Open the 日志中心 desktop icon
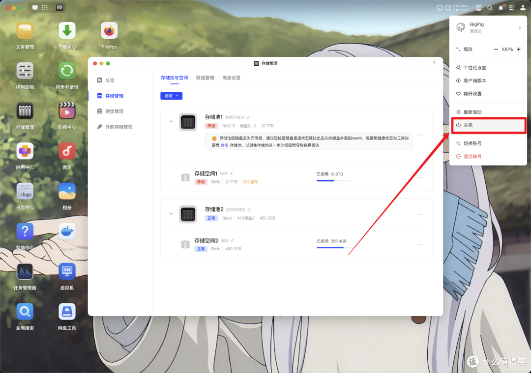Image resolution: width=531 pixels, height=373 pixels. [25, 192]
